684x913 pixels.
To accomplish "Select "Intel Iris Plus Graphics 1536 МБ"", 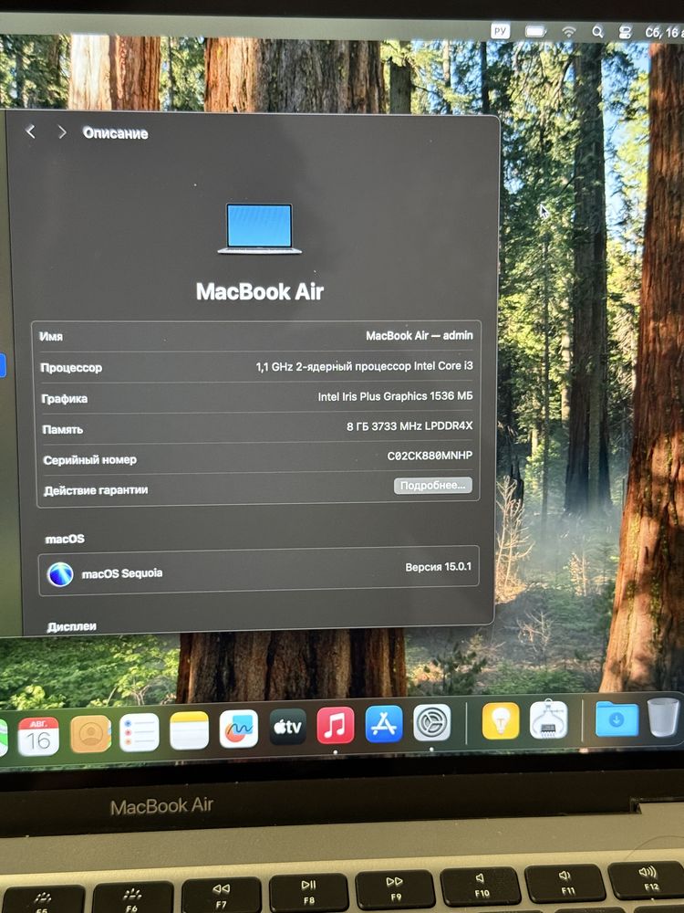I will [x=396, y=396].
